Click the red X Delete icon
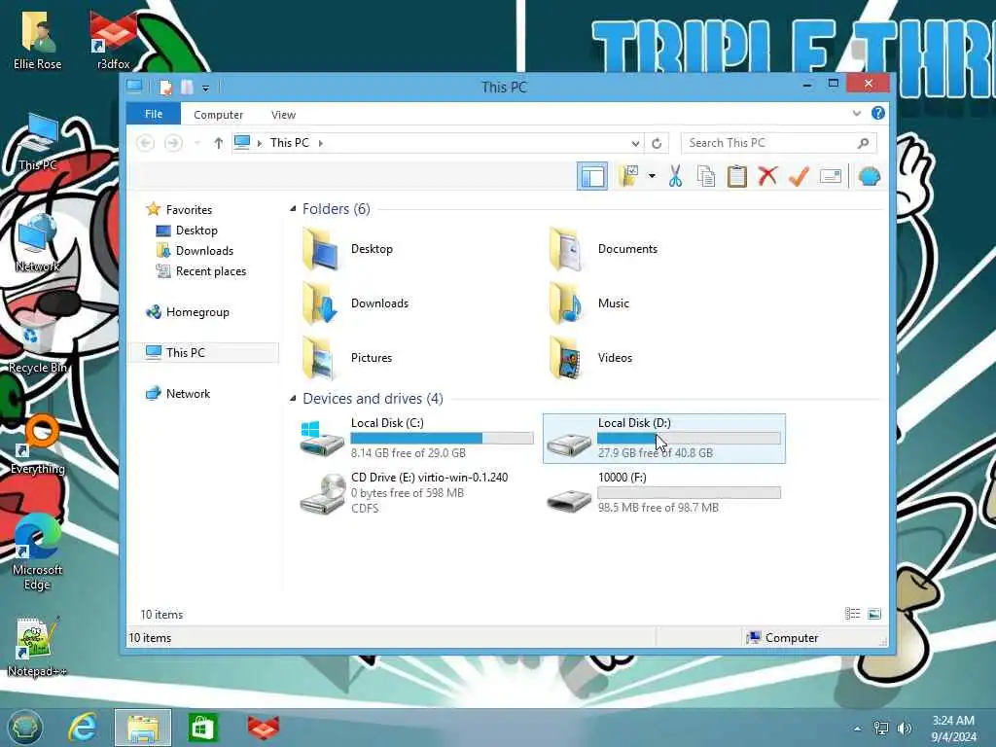 tap(768, 176)
